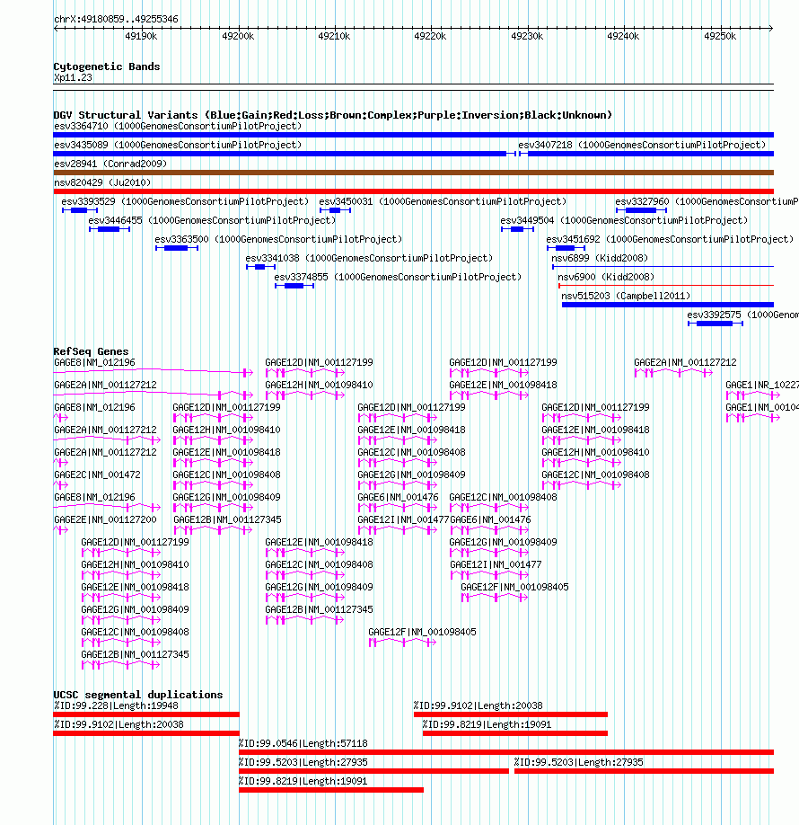Image resolution: width=799 pixels, height=825 pixels.
Task: Click the esv3364710 variant label
Action: (178, 126)
